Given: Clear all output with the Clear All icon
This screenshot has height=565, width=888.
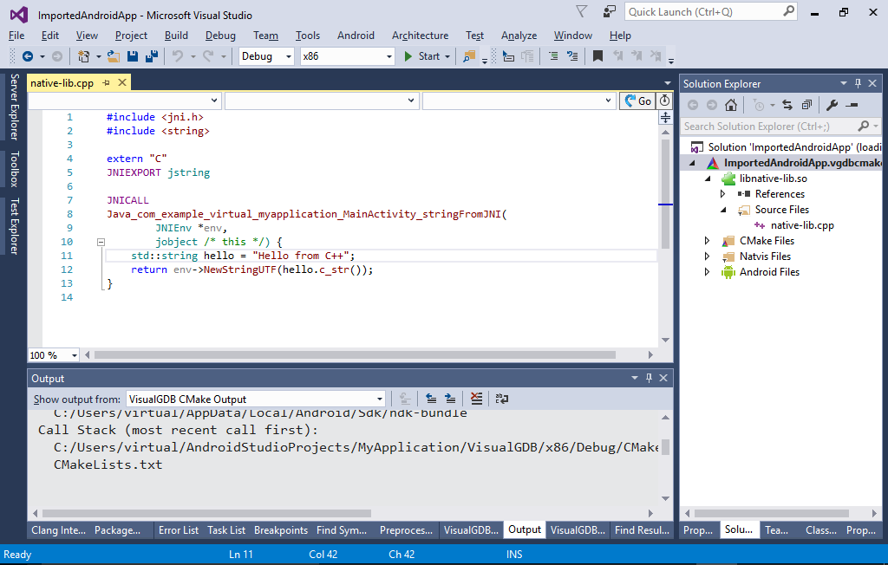Looking at the screenshot, I should (476, 399).
